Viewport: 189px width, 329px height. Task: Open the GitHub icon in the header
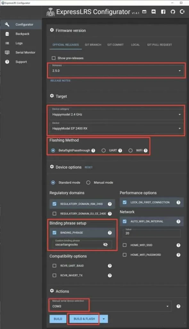pyautogui.click(x=173, y=12)
